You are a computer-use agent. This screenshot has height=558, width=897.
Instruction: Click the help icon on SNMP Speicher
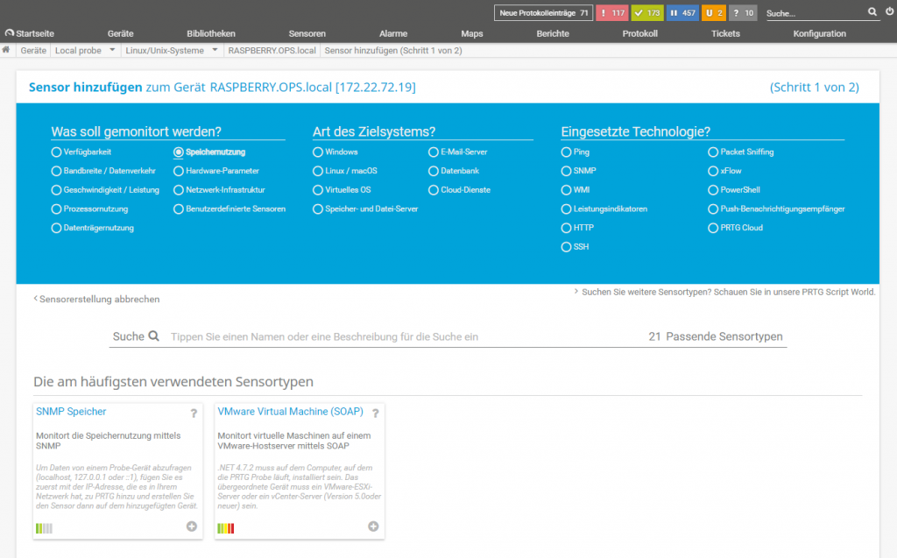(x=194, y=413)
